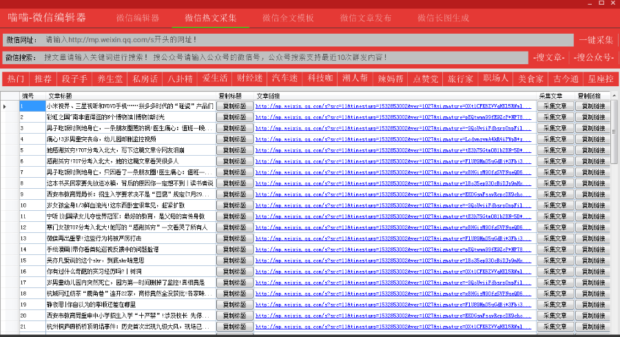Screen dimensions: 620x337
Task: Click the 文章标题 column header
Action: pyautogui.click(x=131, y=96)
